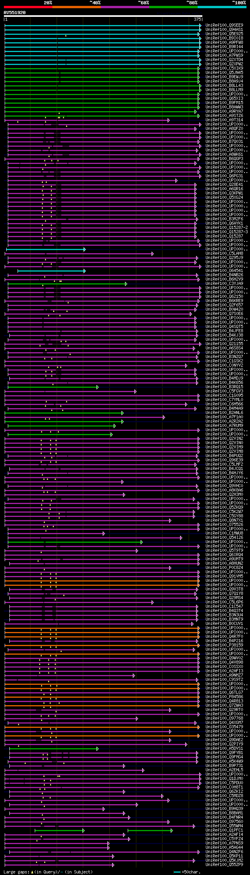This screenshot has width=250, height=875.
Task: Click the green ~80% identity legend segment
Action: tap(173, 7)
